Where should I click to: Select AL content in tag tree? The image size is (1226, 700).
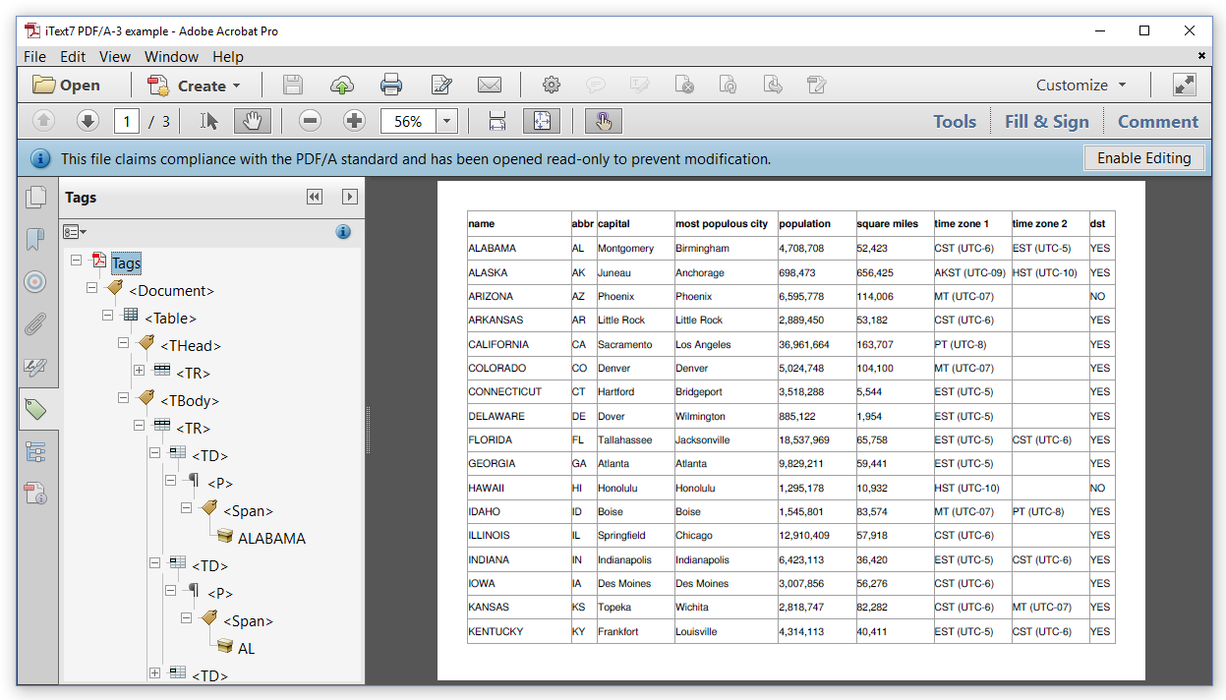pyautogui.click(x=246, y=648)
